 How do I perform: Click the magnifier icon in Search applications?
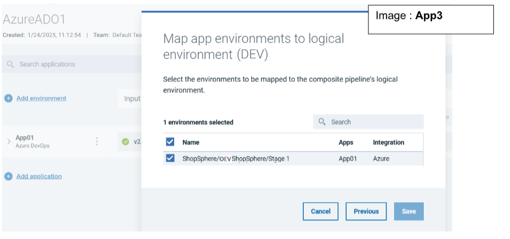[11, 64]
